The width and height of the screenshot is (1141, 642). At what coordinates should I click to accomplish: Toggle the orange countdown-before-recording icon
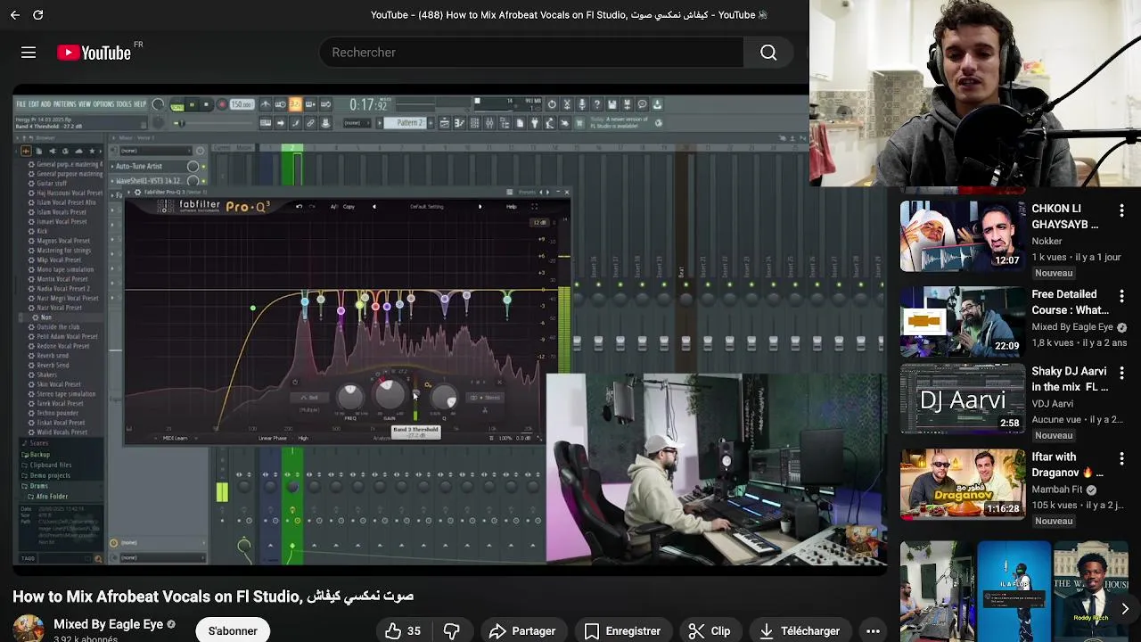pyautogui.click(x=294, y=104)
